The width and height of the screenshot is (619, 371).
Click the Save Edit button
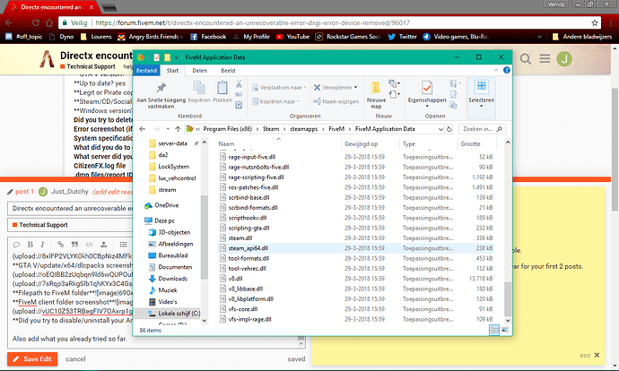32,359
